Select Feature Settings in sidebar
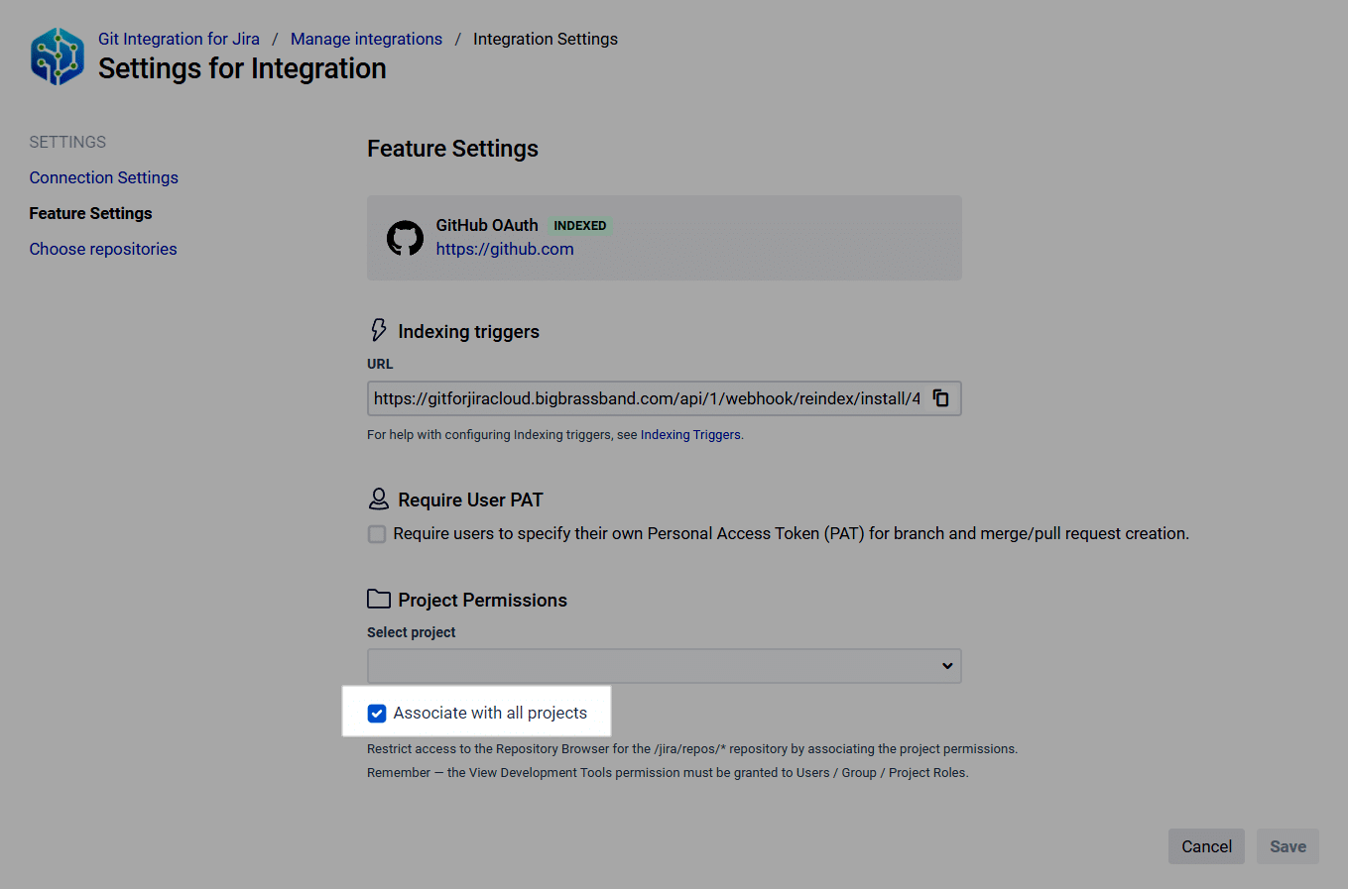1348x889 pixels. coord(90,213)
